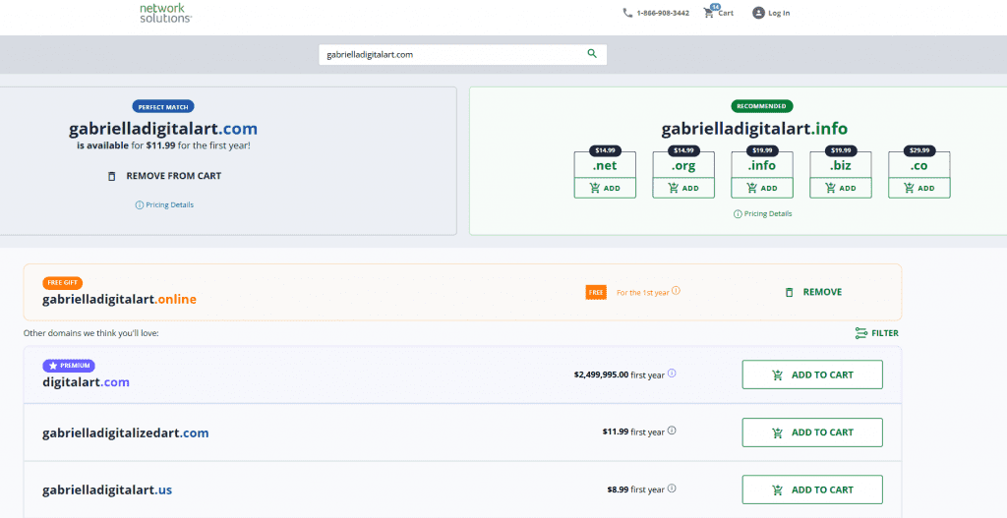Viewport: 1007px width, 518px height.
Task: Click gabrielladigitalart.us domain name
Action: pyautogui.click(x=107, y=490)
